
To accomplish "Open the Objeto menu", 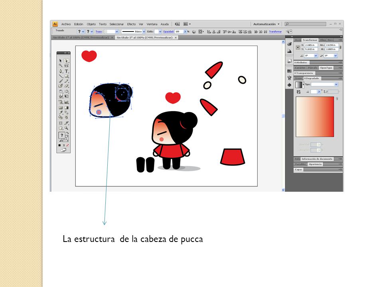I will [91, 24].
